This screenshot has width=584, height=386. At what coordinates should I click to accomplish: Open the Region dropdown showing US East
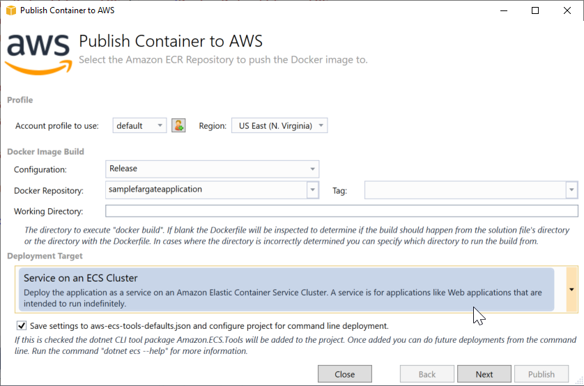click(279, 126)
